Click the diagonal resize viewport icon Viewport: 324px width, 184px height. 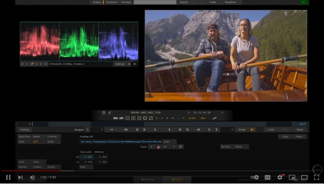point(151,118)
